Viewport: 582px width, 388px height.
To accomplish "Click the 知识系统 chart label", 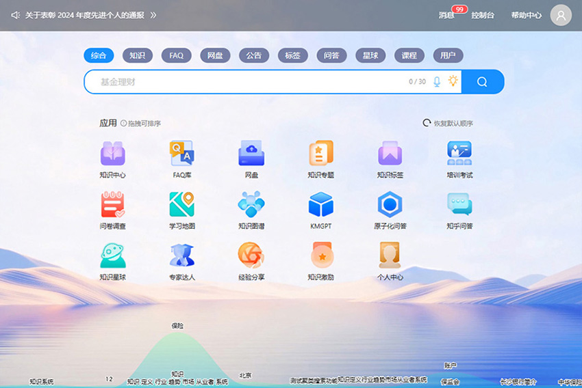I will click(x=42, y=381).
